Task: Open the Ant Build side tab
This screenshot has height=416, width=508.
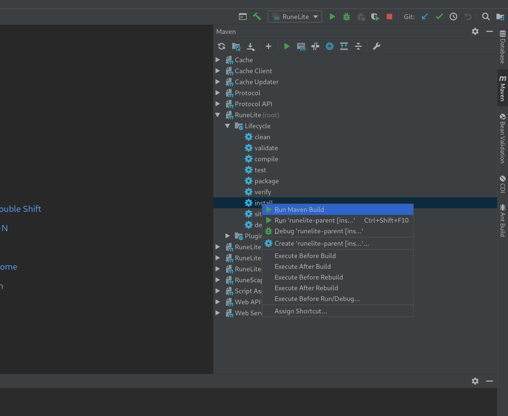Action: click(503, 221)
